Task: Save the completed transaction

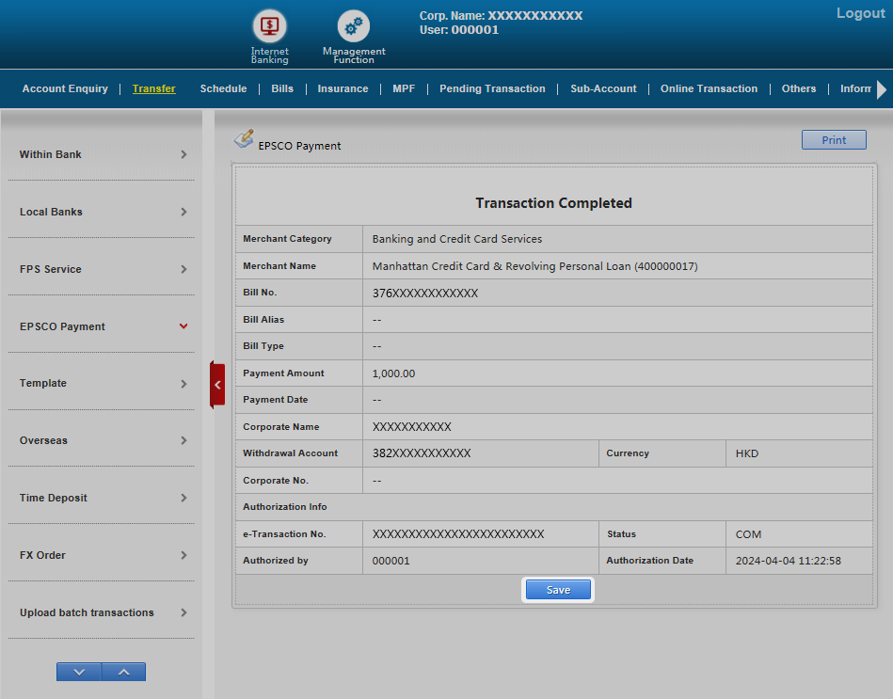Action: (558, 590)
